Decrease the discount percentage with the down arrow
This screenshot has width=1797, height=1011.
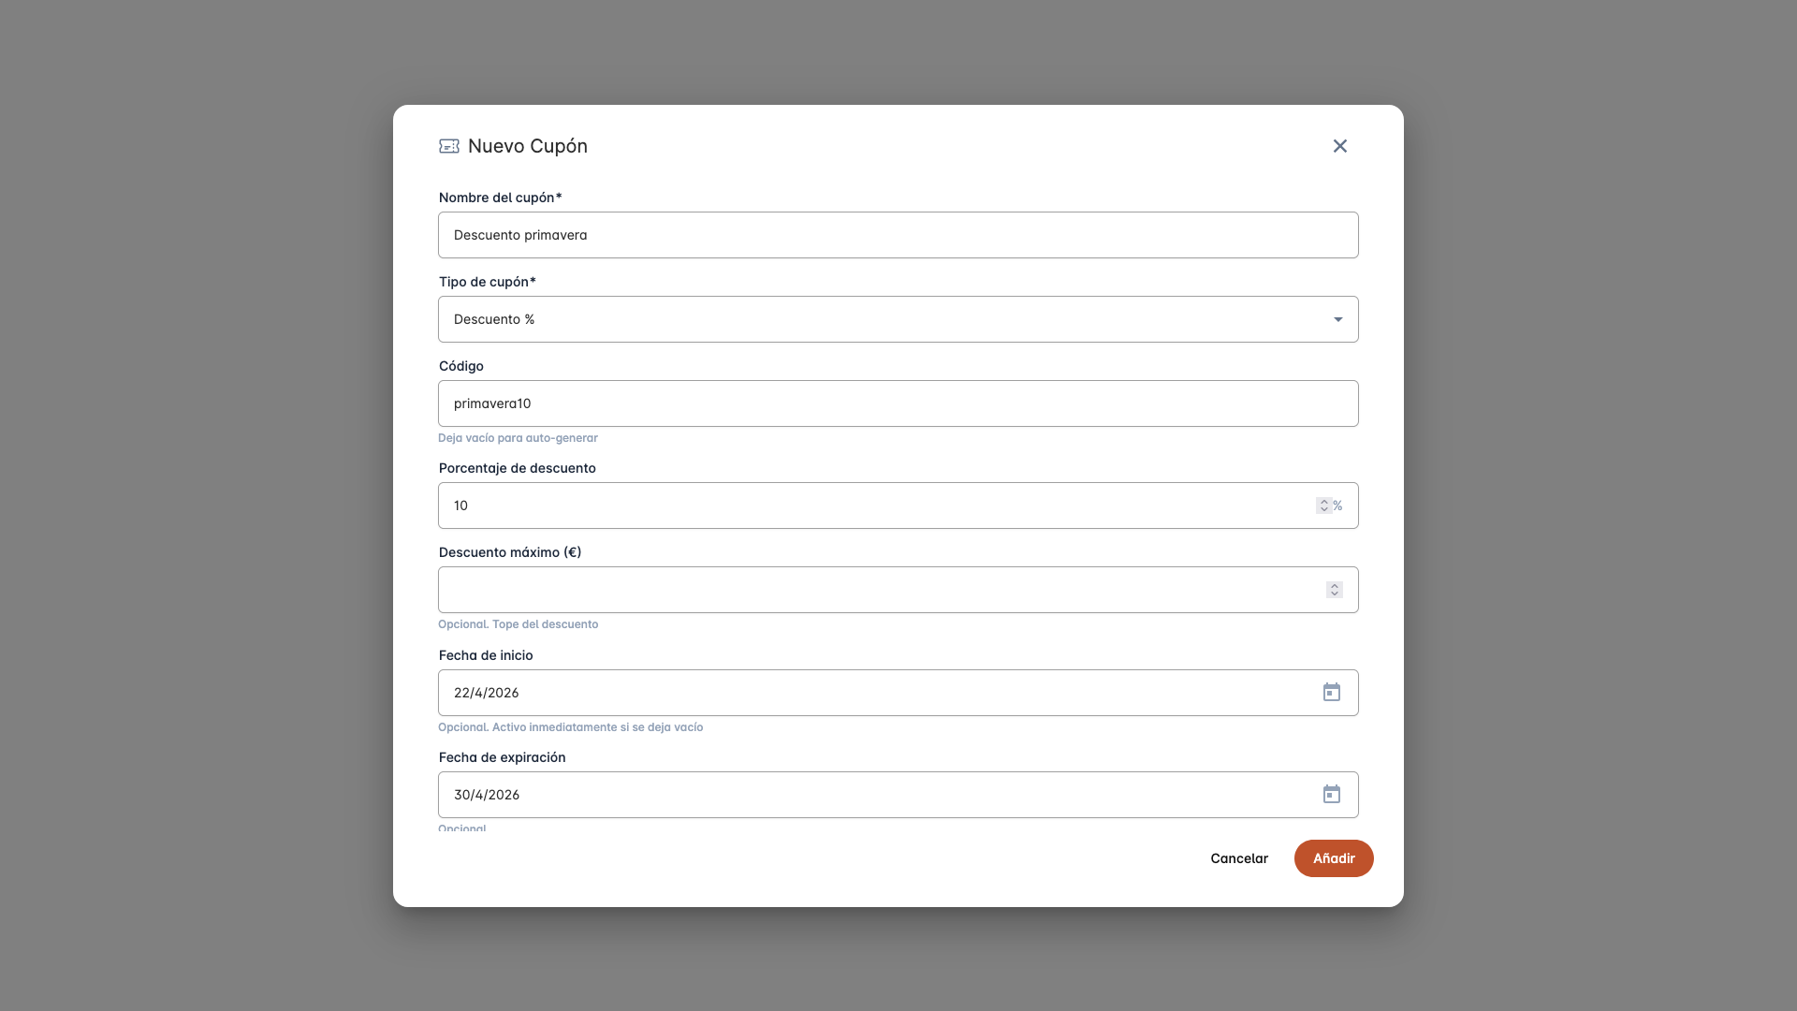click(1324, 510)
